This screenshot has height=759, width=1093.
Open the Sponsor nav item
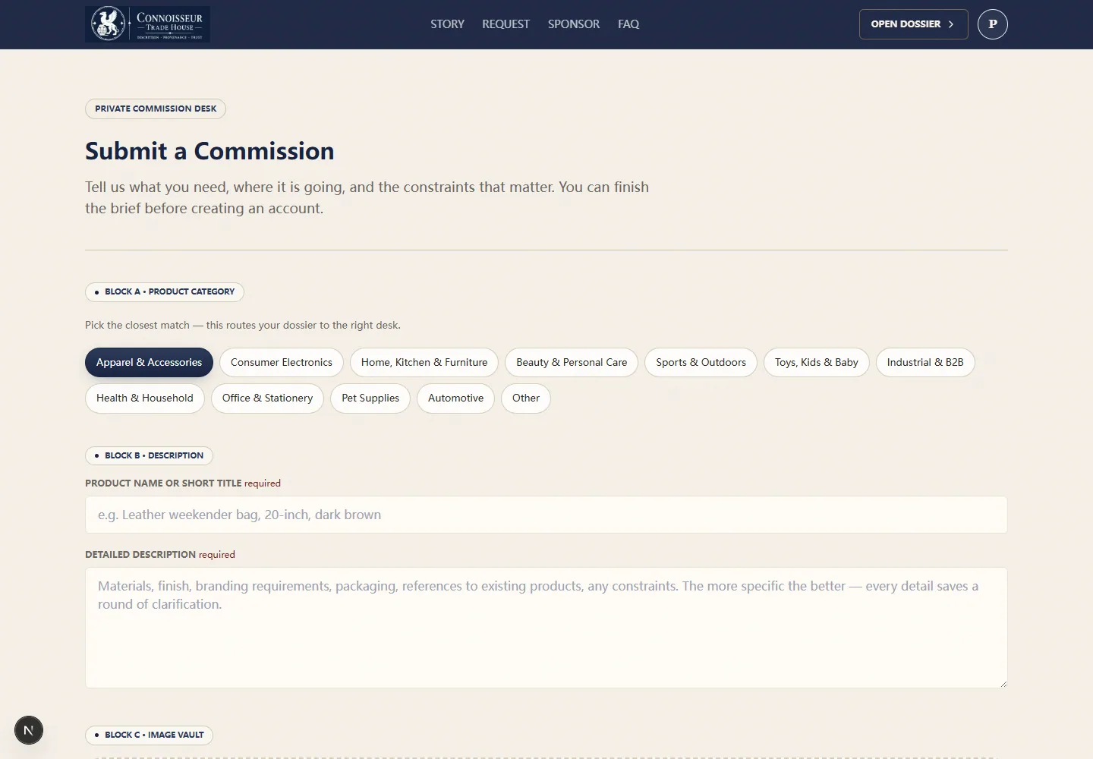pos(574,24)
